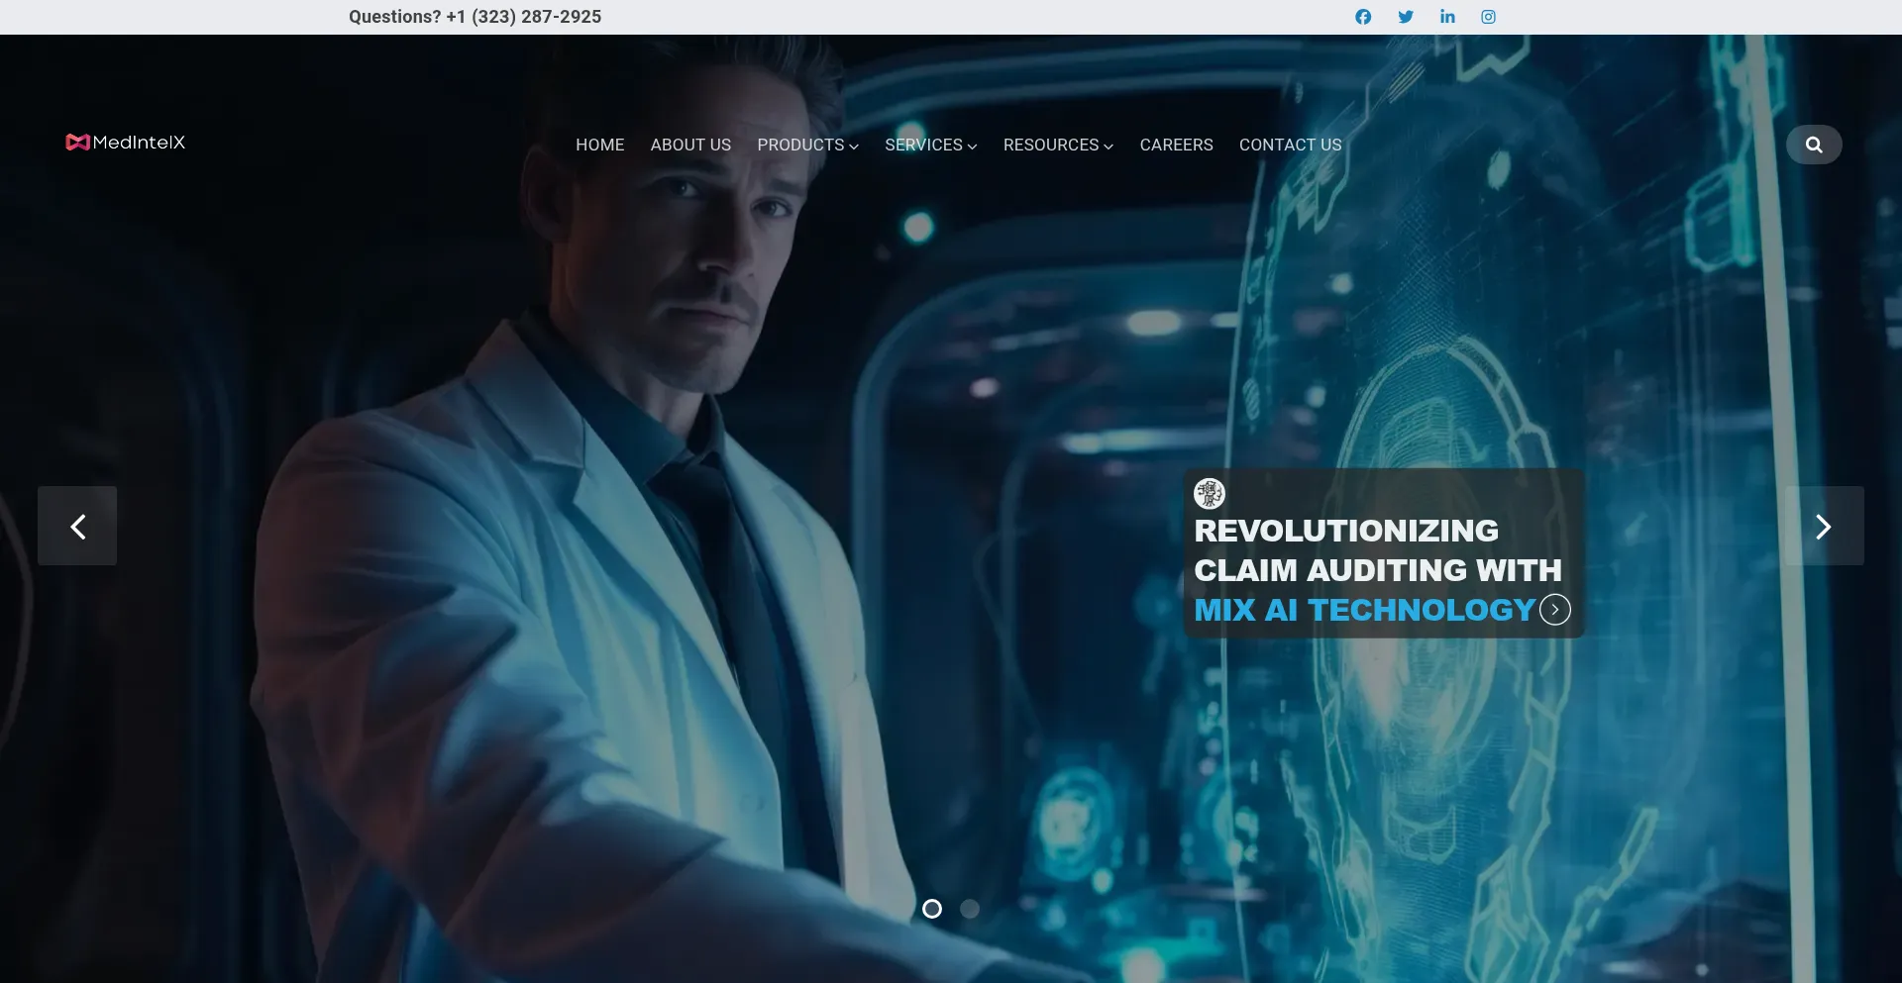This screenshot has height=983, width=1902.
Task: Open the Instagram profile
Action: pos(1489,16)
